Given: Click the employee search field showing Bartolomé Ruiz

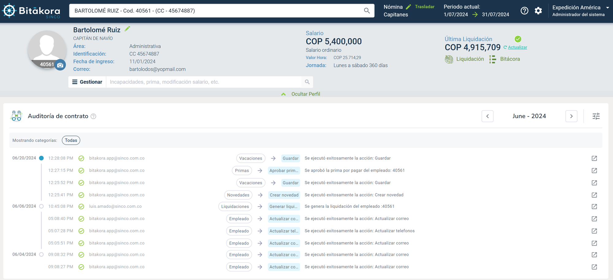Looking at the screenshot, I should (216, 11).
